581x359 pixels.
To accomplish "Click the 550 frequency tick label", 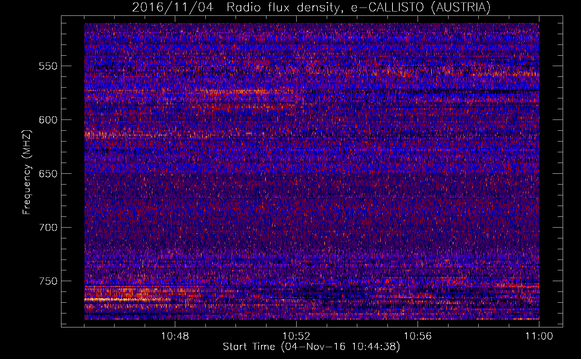I will click(x=48, y=66).
